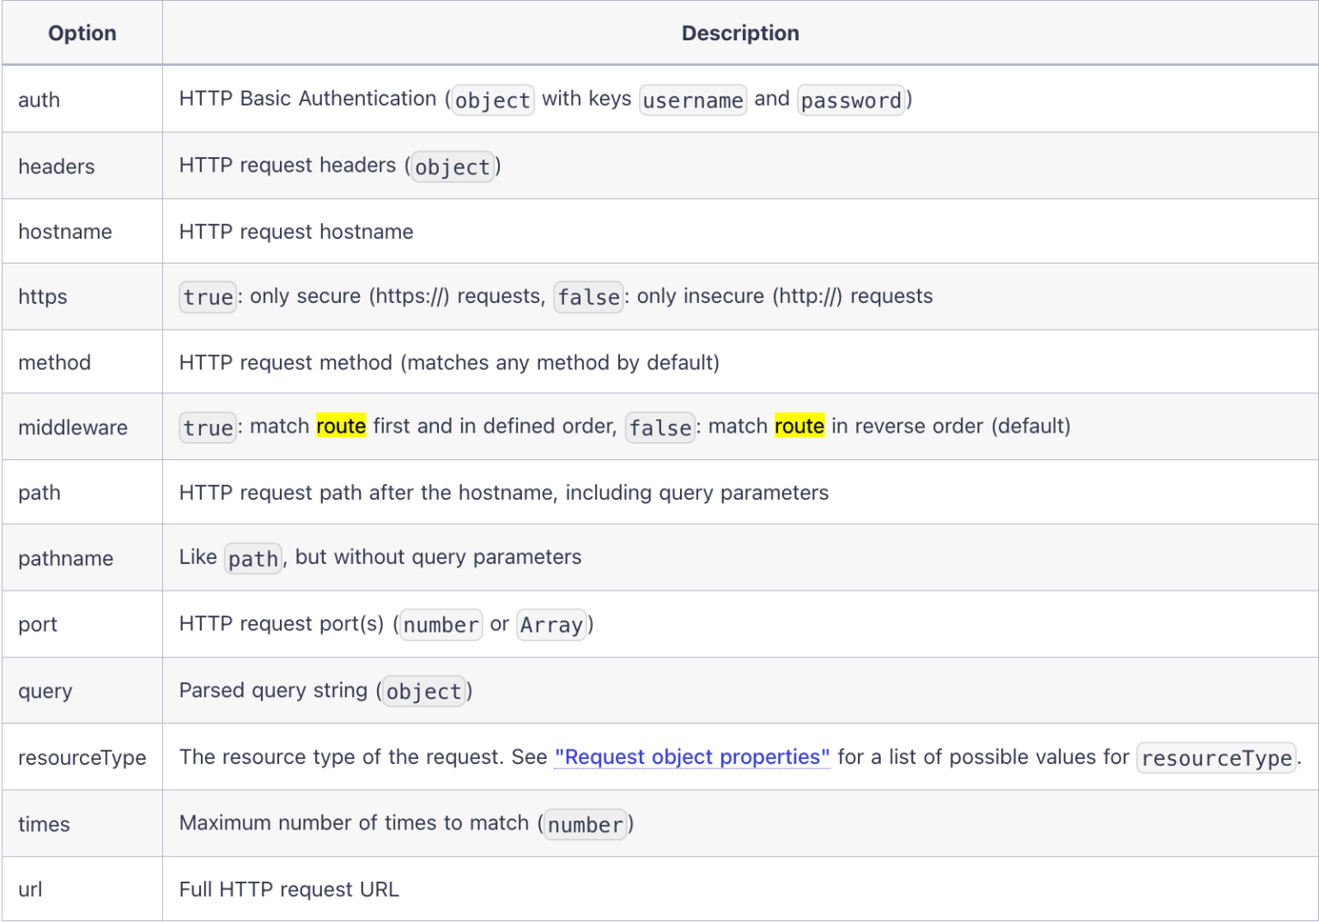Click the object code chip in auth row
The width and height of the screenshot is (1319, 922).
(492, 100)
